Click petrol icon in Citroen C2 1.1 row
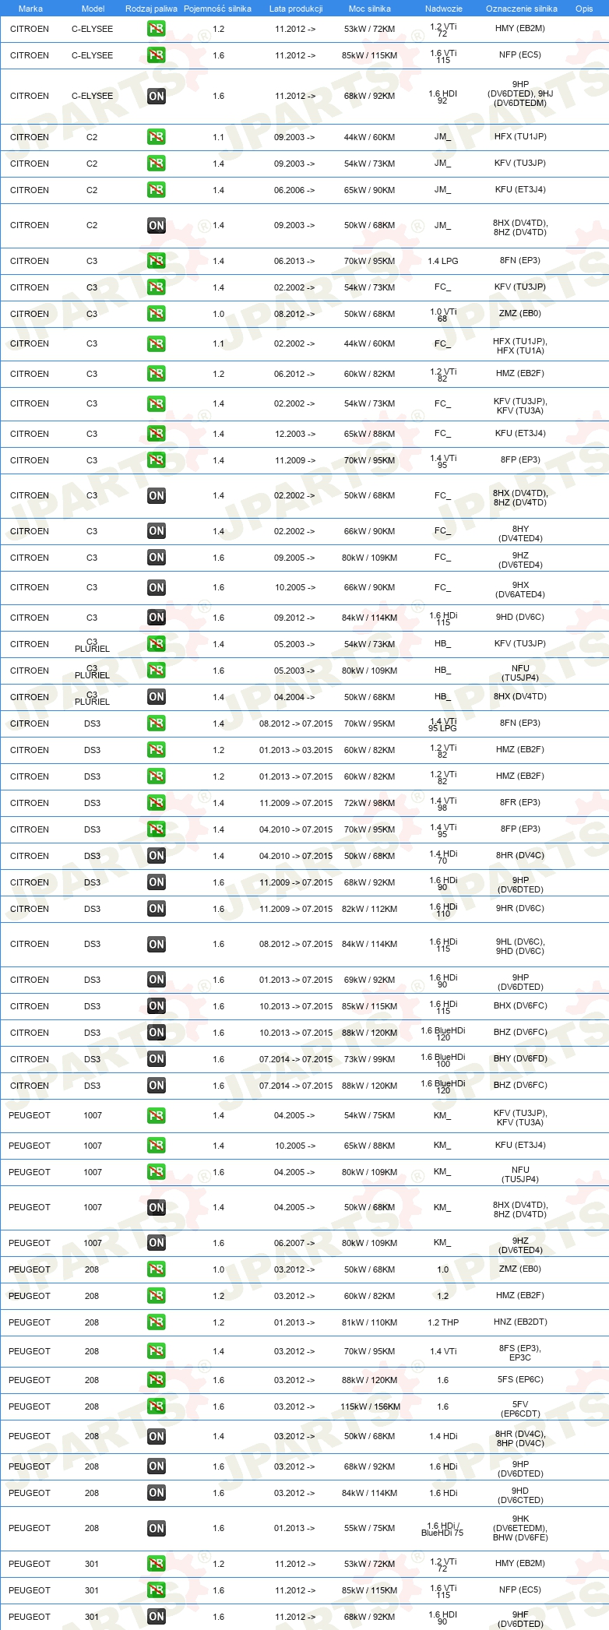The image size is (609, 1630). click(157, 137)
